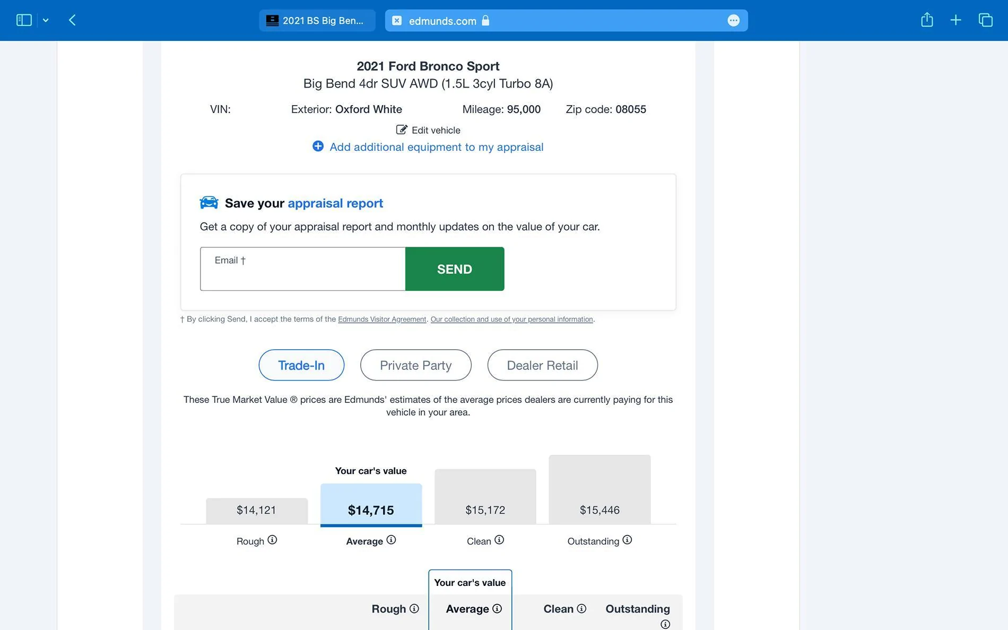Click the info icon next to Rough
This screenshot has height=630, width=1008.
coord(272,540)
